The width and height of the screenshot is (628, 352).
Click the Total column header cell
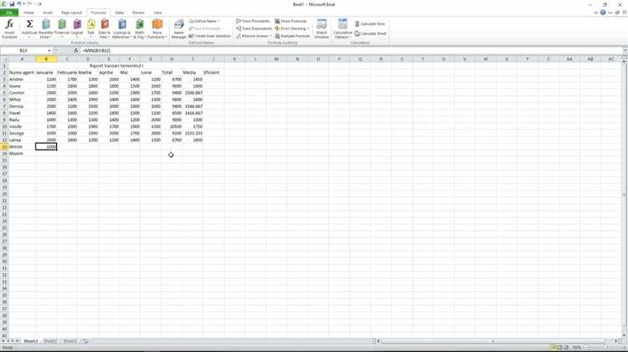pos(172,73)
